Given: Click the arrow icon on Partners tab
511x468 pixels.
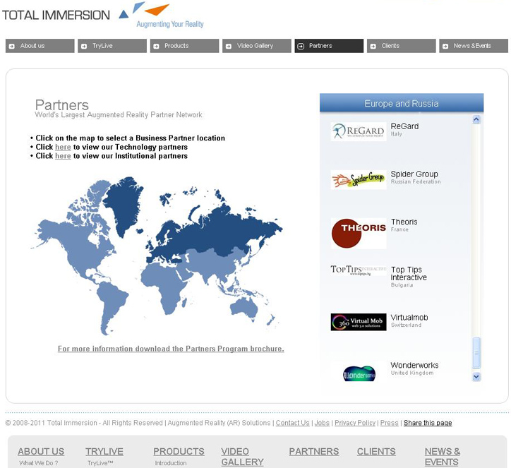Looking at the screenshot, I should click(301, 46).
